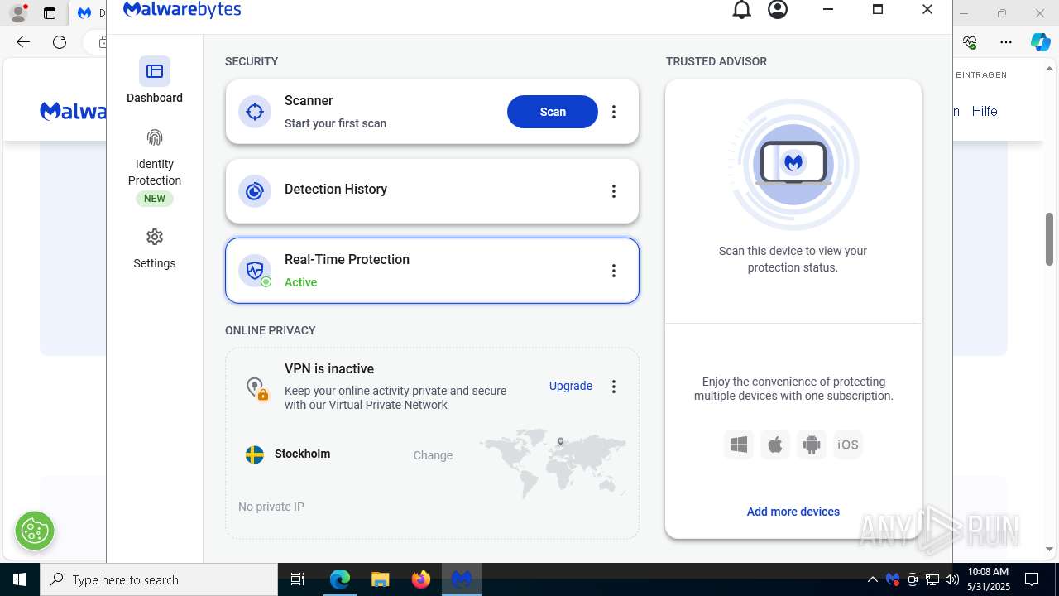Open the Dashboard sidebar section

[155, 80]
